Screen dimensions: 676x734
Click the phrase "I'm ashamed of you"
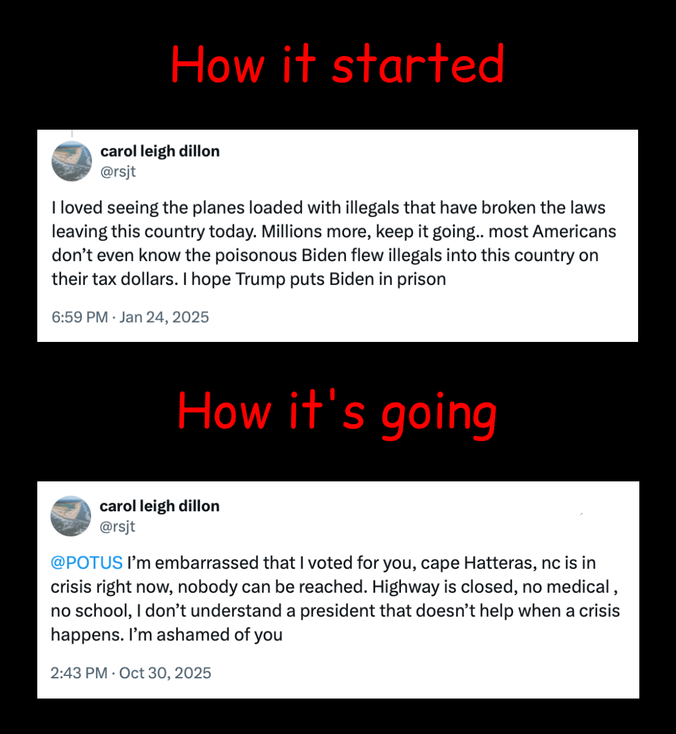[x=205, y=635]
